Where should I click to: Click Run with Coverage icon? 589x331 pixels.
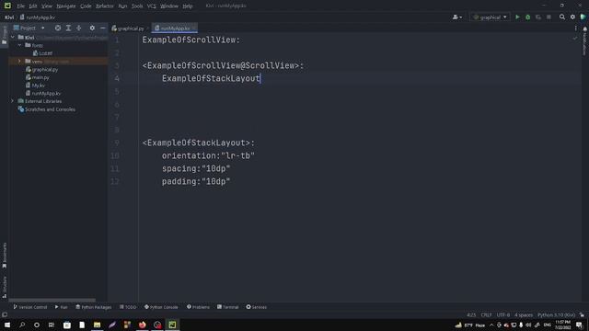click(x=538, y=17)
